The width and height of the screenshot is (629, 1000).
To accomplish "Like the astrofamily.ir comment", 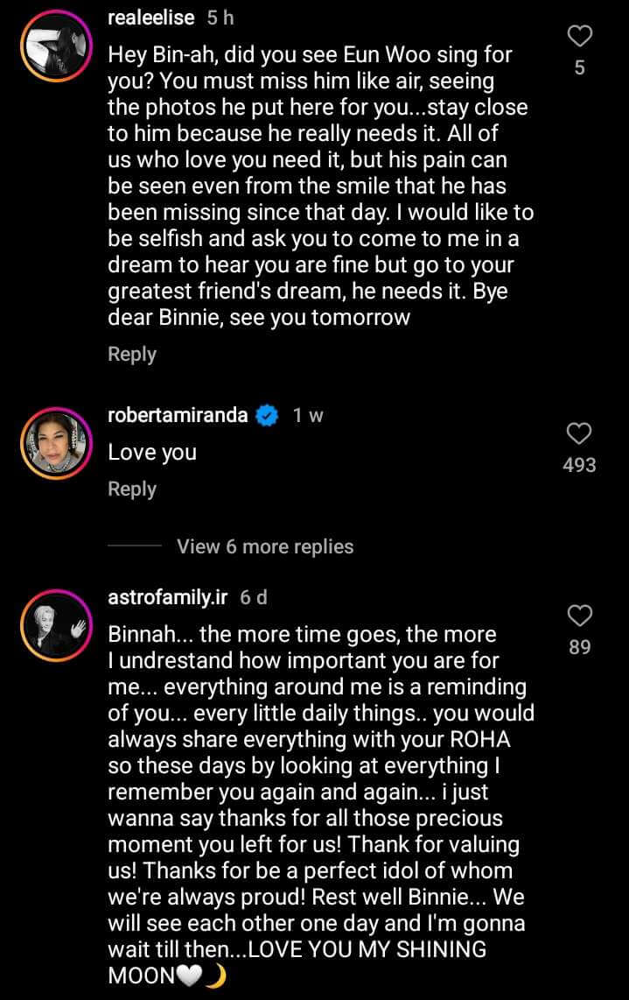I will [x=579, y=616].
